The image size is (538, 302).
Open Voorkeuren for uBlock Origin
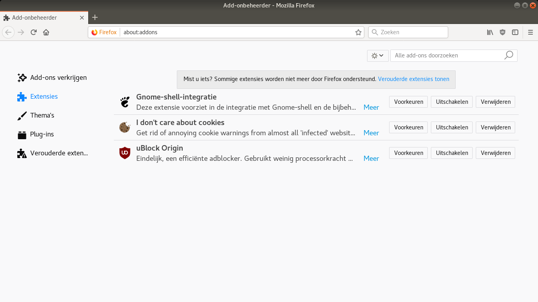tap(408, 153)
